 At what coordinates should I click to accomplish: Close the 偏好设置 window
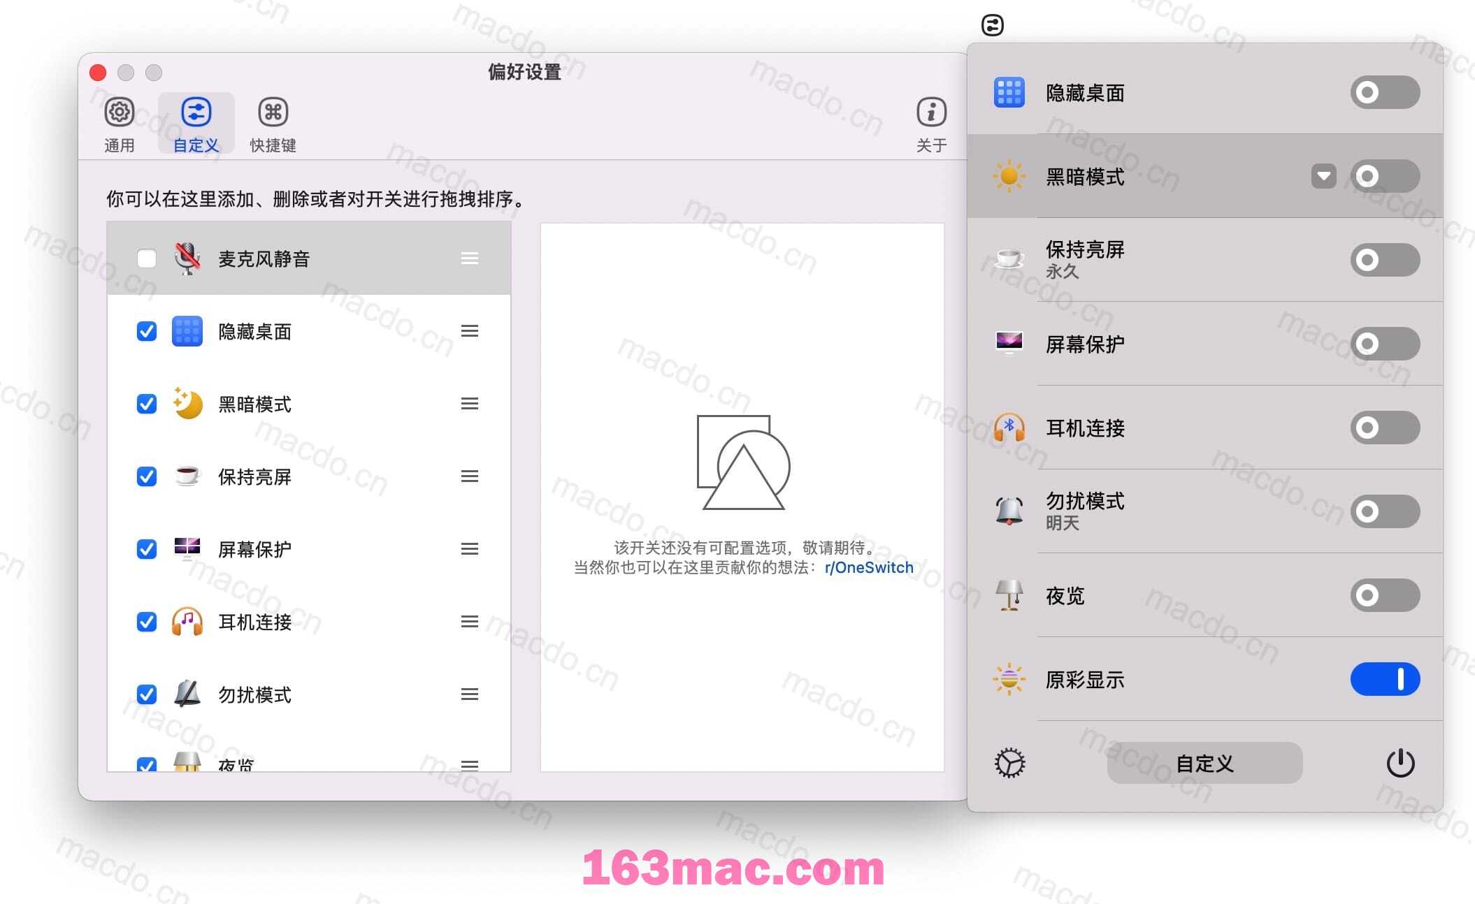coord(98,73)
